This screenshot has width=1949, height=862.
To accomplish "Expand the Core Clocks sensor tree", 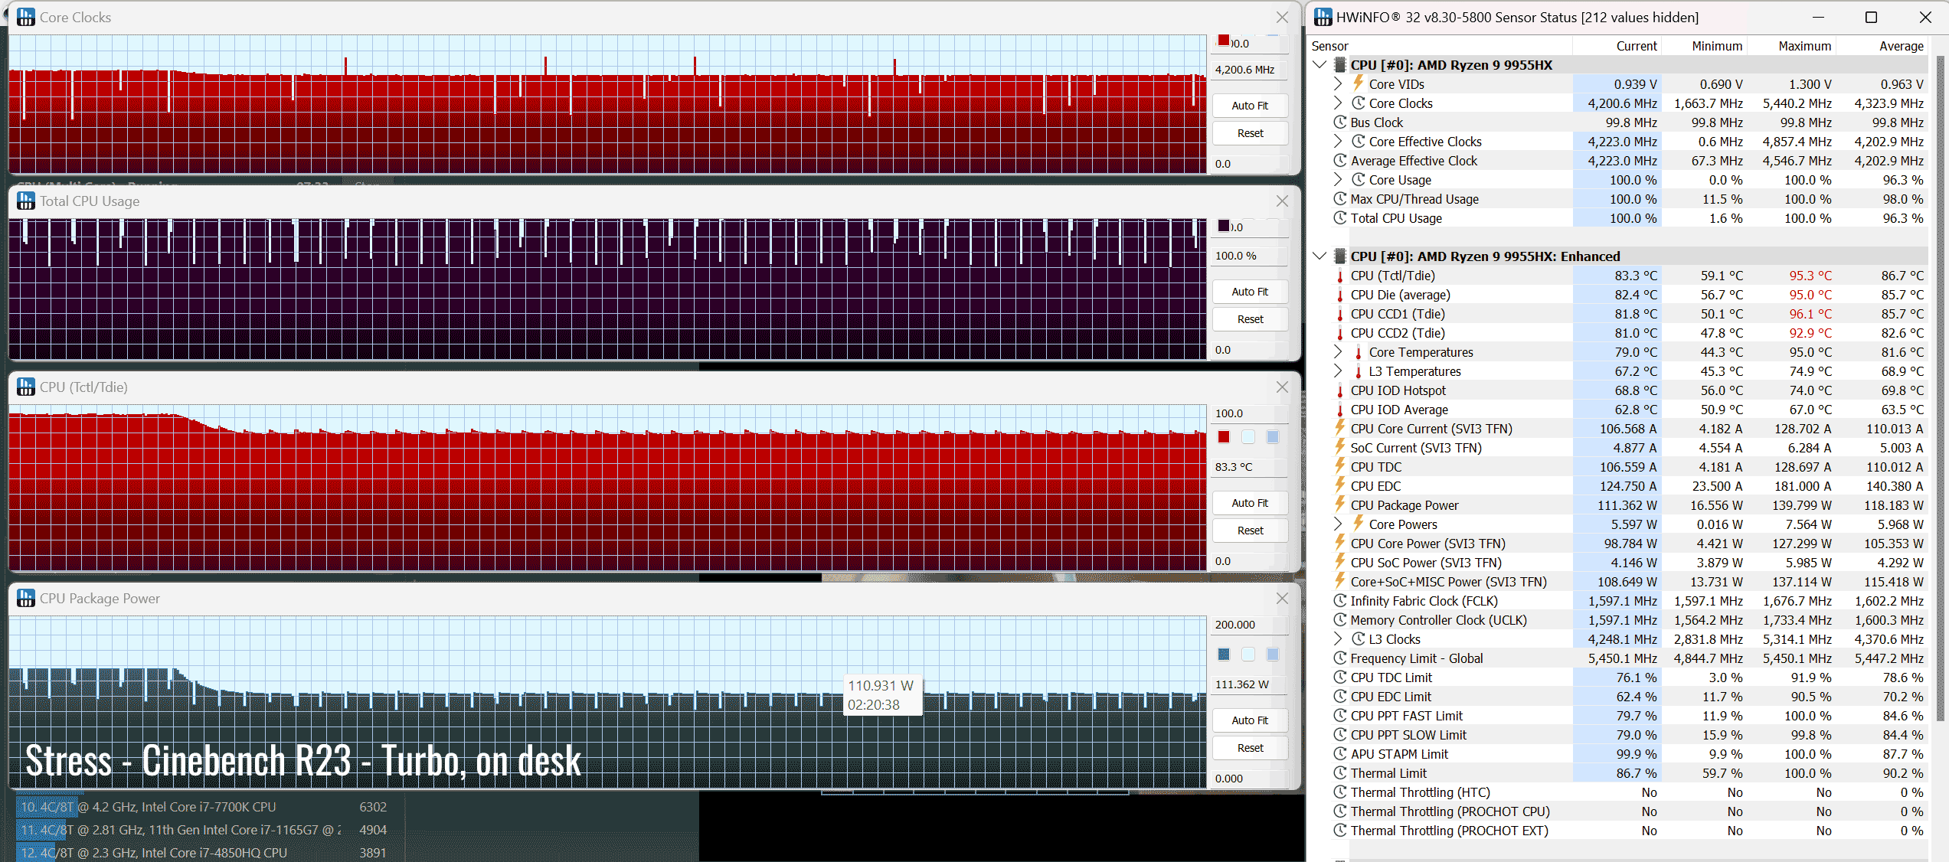I will coord(1338,103).
